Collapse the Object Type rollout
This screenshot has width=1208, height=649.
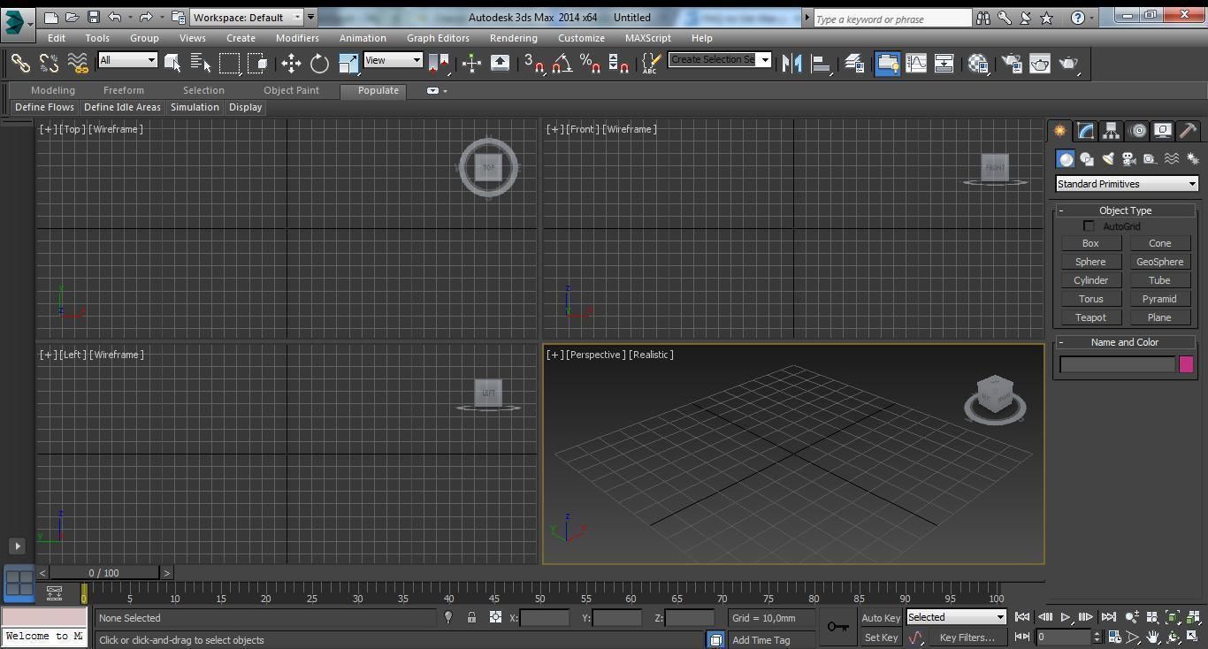1124,210
